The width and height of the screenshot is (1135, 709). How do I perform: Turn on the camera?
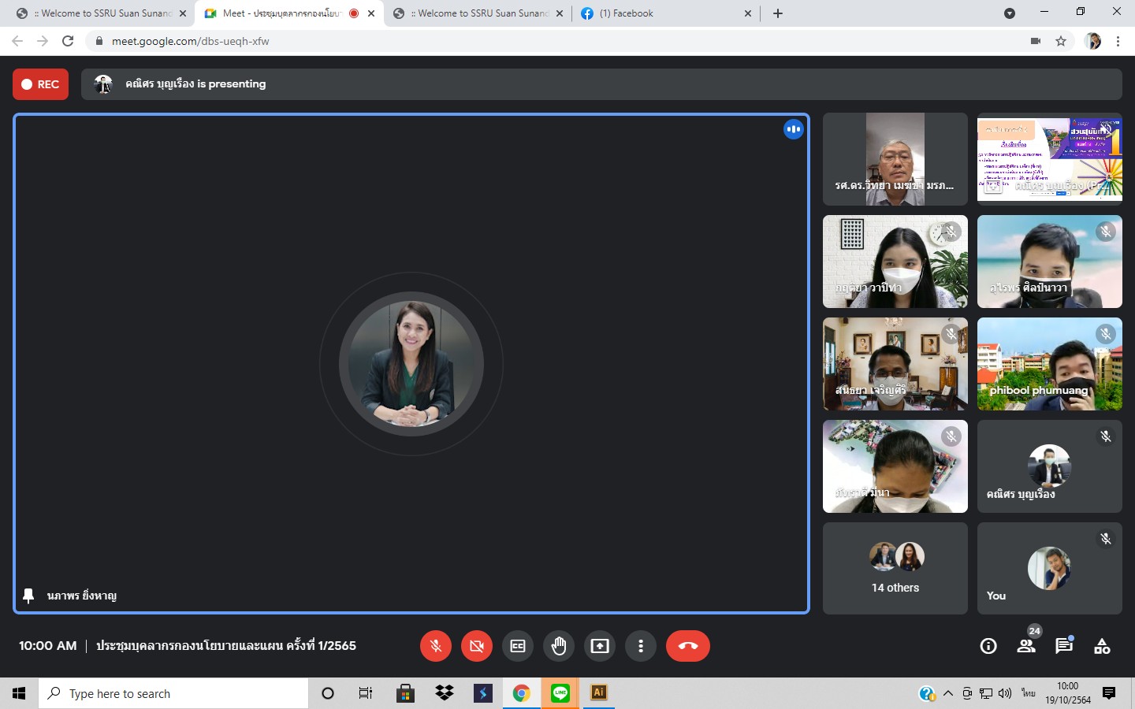pyautogui.click(x=476, y=646)
